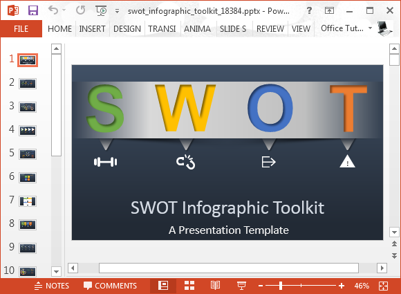This screenshot has width=401, height=294.
Task: Switch to Normal view
Action: click(163, 286)
